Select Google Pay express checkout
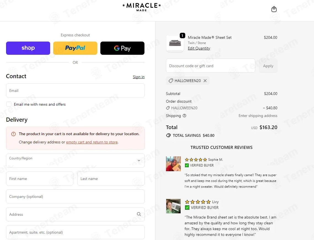This screenshot has width=314, height=240. pos(122,48)
